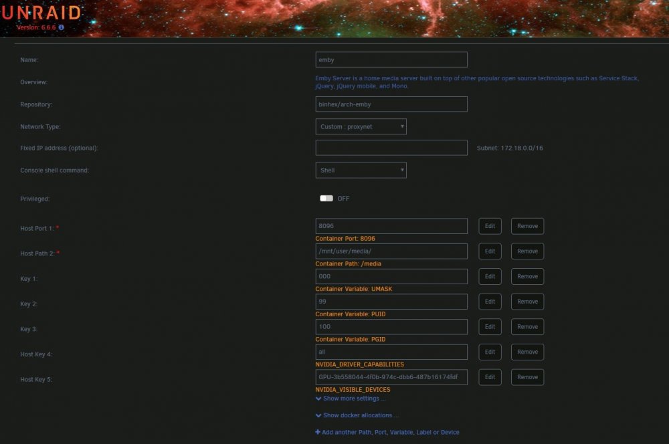Remove the PUID variable

527,302
